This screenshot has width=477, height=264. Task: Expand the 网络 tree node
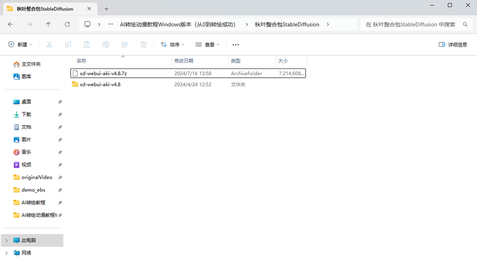(7, 253)
